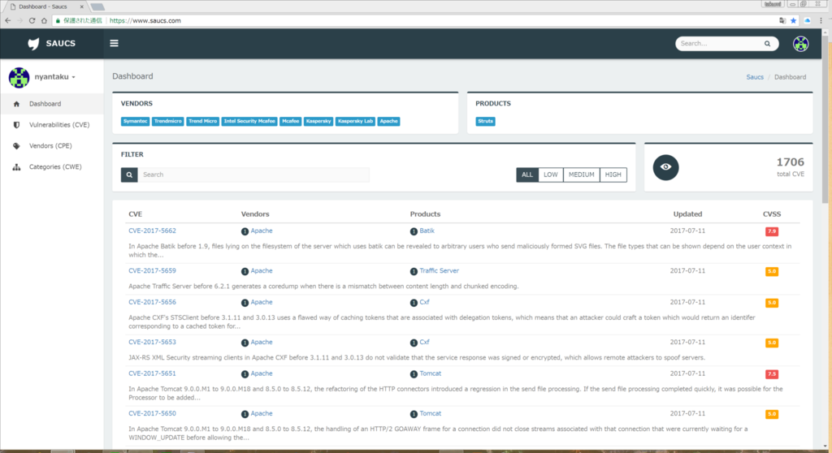Select the Struts product tag
832x453 pixels.
click(486, 122)
